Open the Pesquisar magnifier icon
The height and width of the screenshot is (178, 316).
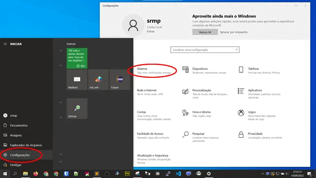pos(185,134)
